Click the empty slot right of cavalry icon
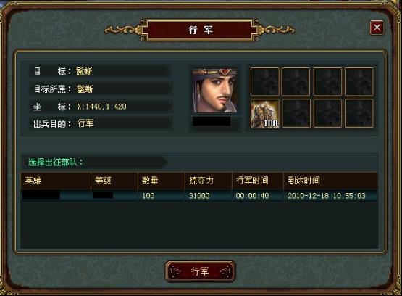Image resolution: width=402 pixels, height=296 pixels. [x=296, y=113]
